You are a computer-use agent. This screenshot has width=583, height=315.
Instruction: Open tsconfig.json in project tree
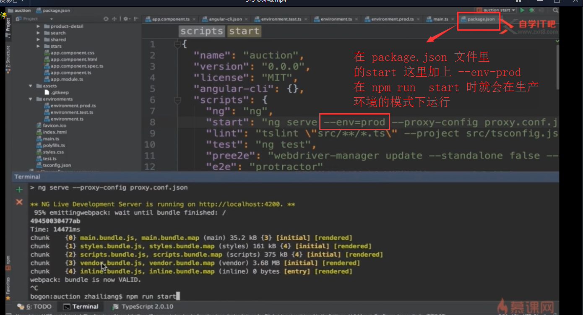pyautogui.click(x=54, y=165)
